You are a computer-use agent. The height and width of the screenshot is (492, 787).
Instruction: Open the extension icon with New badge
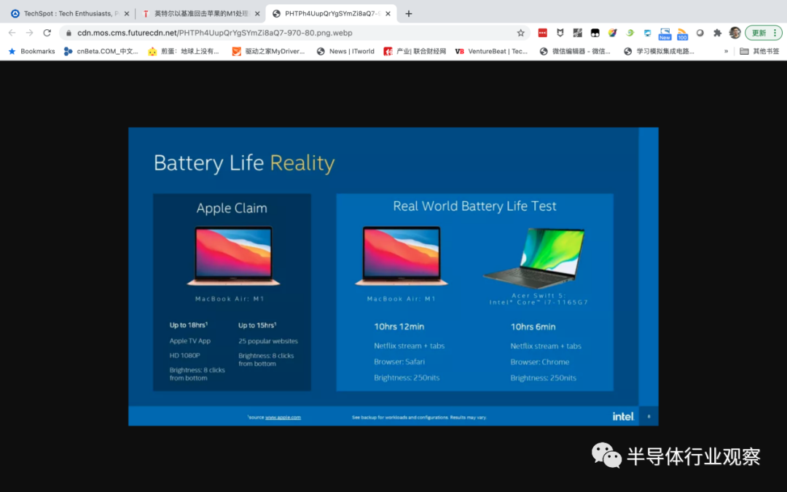tap(665, 34)
